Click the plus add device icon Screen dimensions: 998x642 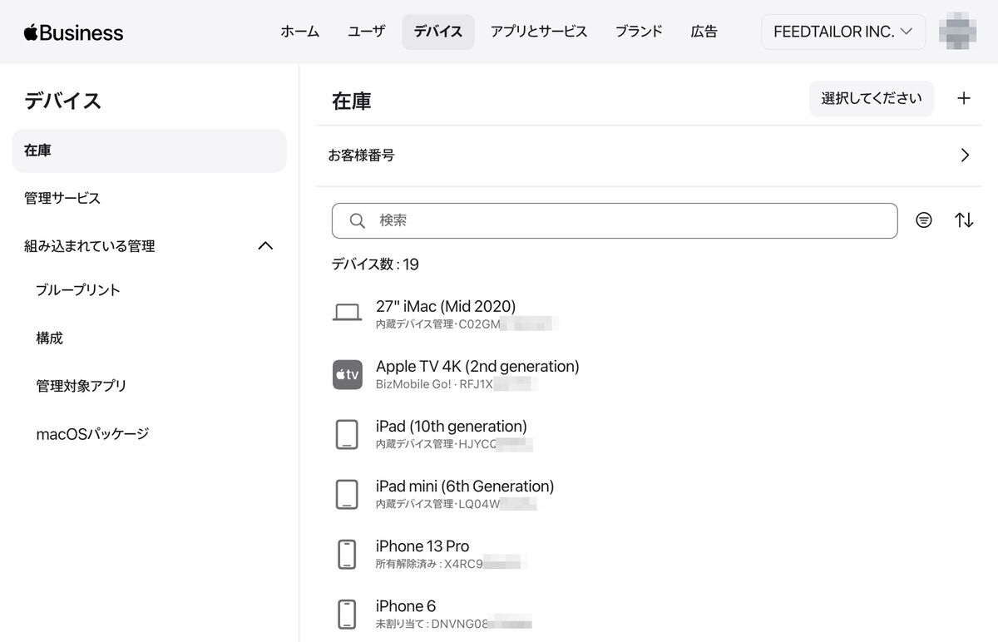[964, 98]
